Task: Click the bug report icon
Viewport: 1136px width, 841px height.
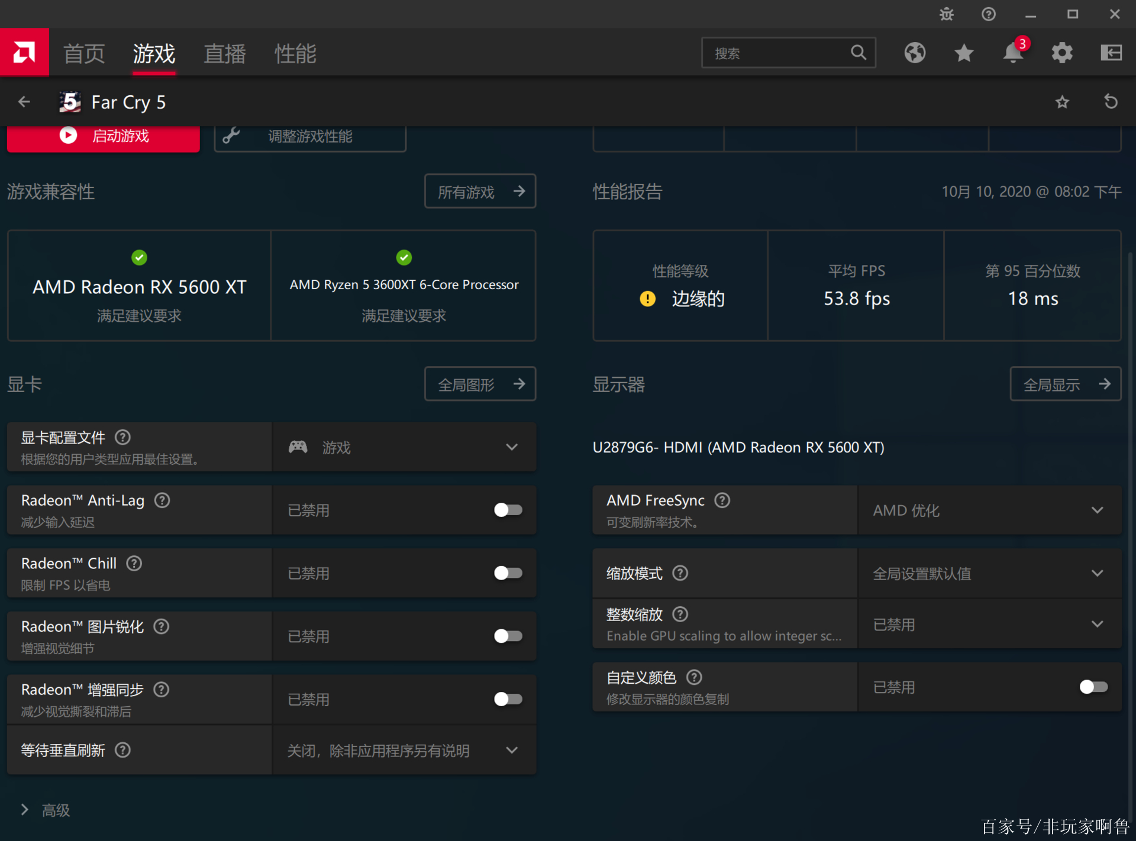Action: point(946,14)
